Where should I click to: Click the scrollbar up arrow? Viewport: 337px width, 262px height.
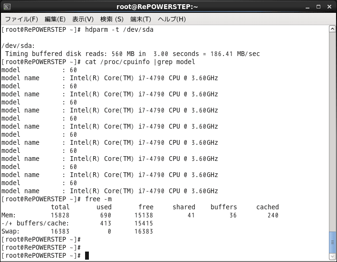pyautogui.click(x=332, y=29)
